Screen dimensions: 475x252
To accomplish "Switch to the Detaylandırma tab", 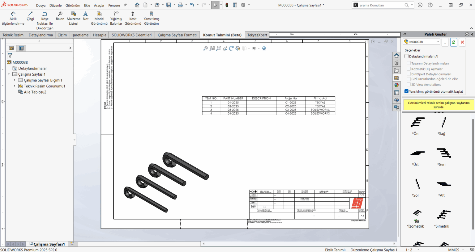I will click(x=41, y=35).
